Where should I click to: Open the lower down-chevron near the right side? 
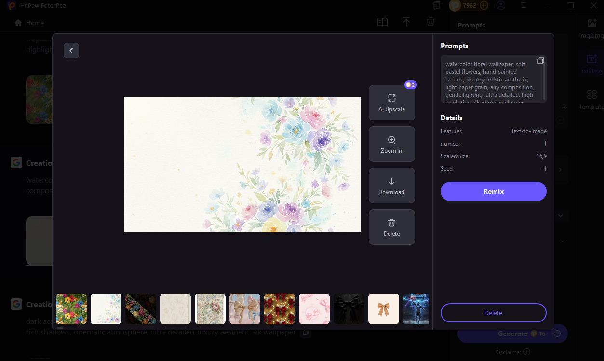point(562,241)
